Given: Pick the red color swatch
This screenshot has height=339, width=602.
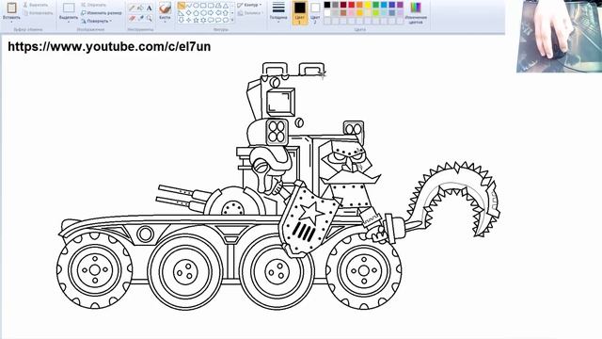Looking at the screenshot, I should point(351,5).
